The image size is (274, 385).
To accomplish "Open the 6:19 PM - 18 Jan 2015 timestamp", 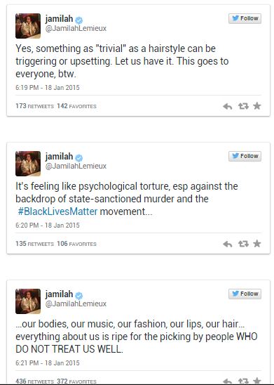I will pyautogui.click(x=48, y=88).
